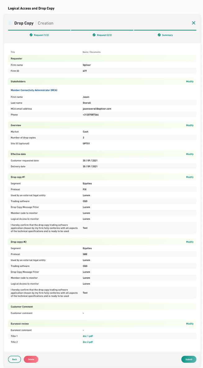Click the SBE protocol value
The width and height of the screenshot is (203, 368).
point(85,254)
